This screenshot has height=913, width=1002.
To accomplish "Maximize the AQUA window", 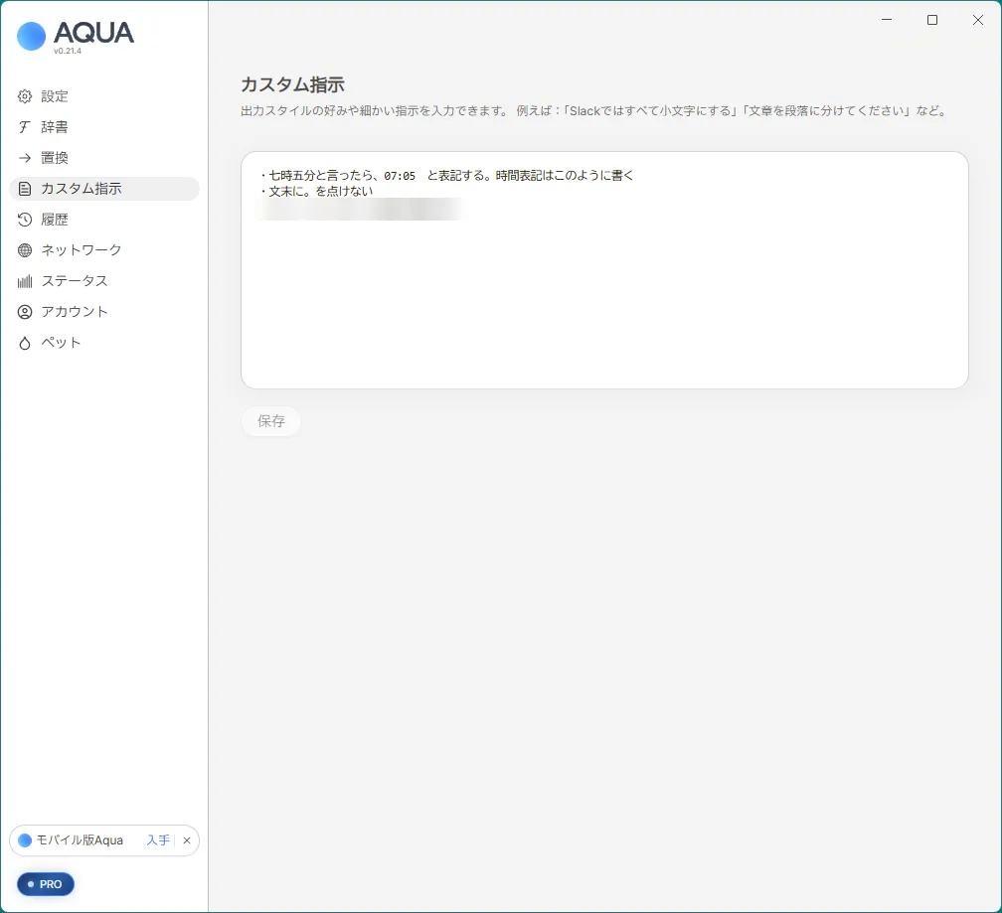I will [x=932, y=20].
